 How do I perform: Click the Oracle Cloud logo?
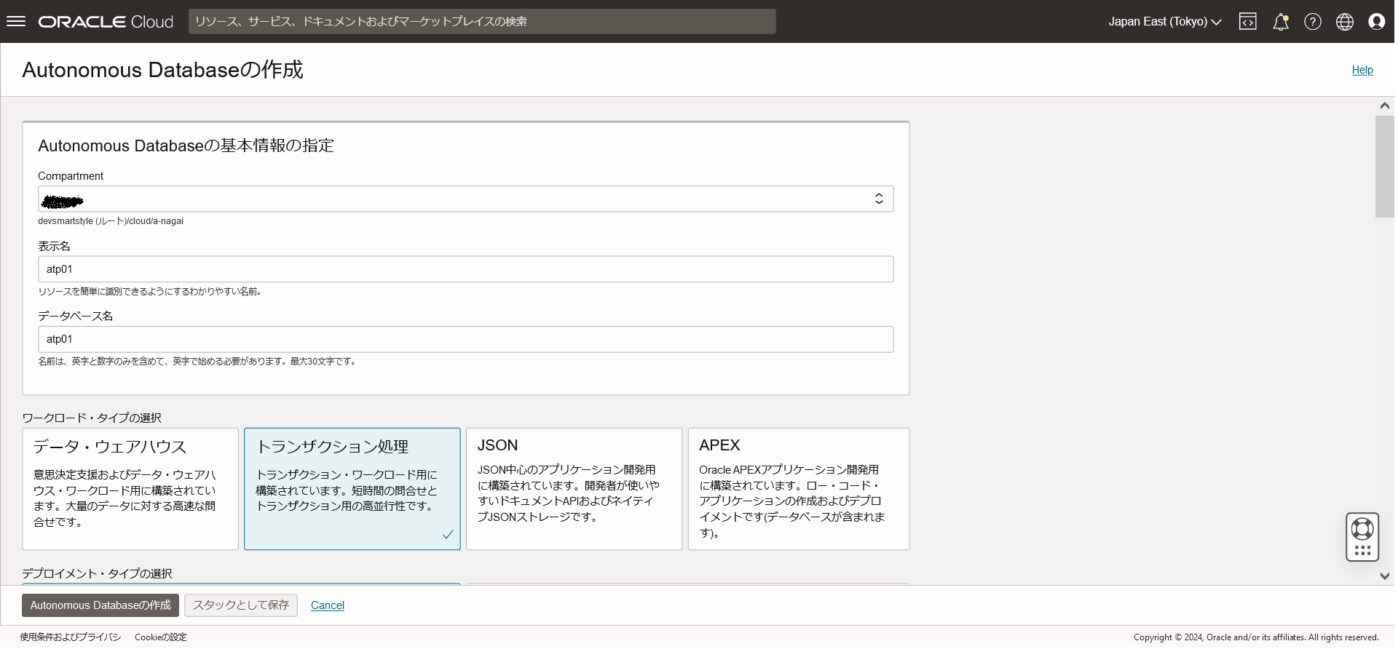point(106,22)
